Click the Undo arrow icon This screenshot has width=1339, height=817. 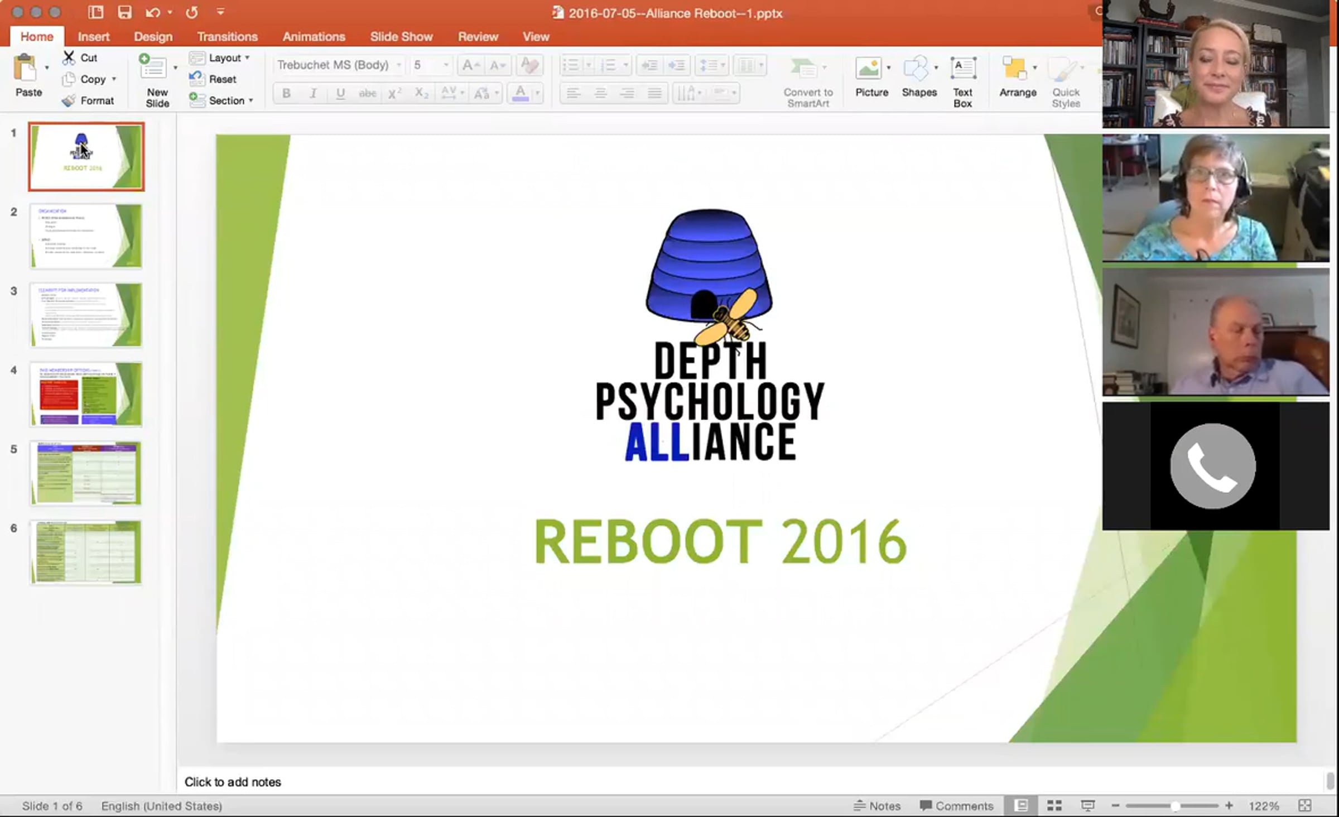[x=153, y=12]
